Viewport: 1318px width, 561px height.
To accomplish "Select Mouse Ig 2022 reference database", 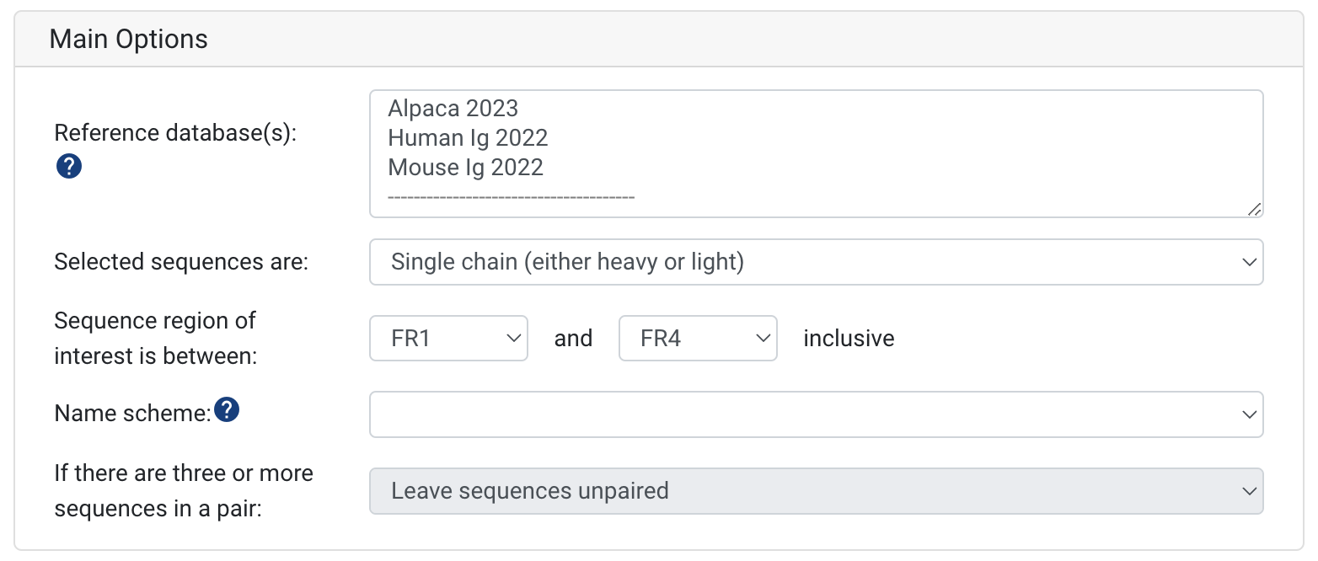I will pyautogui.click(x=464, y=167).
